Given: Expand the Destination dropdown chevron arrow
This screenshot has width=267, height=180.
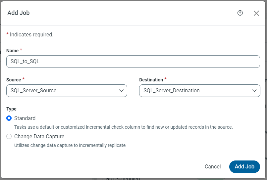Looking at the screenshot, I should tap(254, 91).
